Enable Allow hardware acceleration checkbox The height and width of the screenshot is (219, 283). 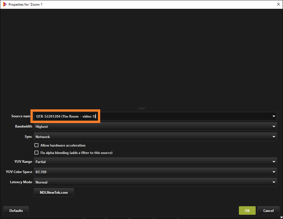point(36,145)
